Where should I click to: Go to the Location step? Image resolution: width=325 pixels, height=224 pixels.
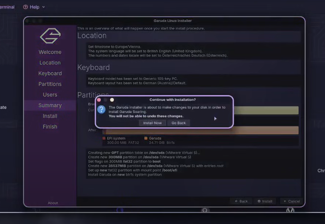coord(50,63)
